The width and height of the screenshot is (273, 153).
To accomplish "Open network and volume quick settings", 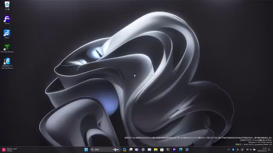I will click(x=251, y=150).
